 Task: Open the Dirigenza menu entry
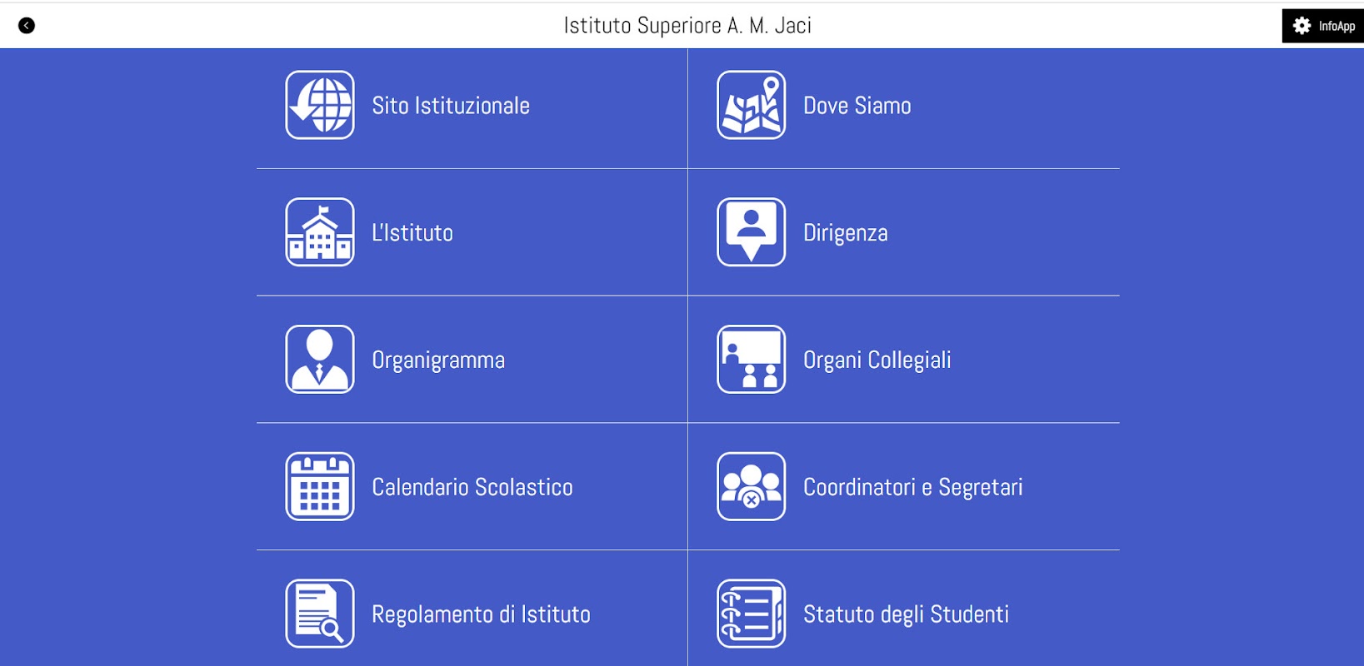coord(845,233)
